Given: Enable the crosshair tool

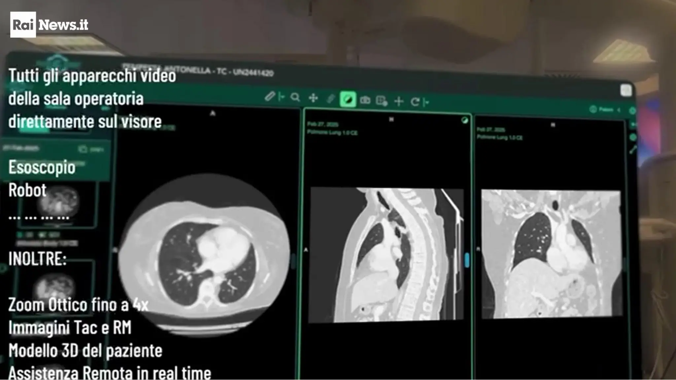Looking at the screenshot, I should [399, 101].
